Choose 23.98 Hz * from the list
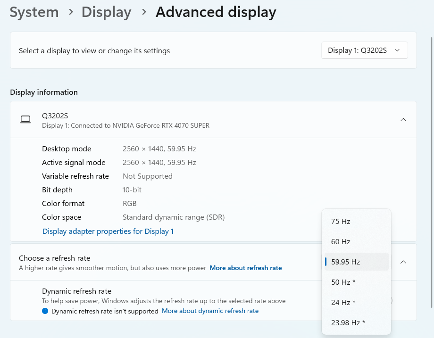 click(x=356, y=322)
